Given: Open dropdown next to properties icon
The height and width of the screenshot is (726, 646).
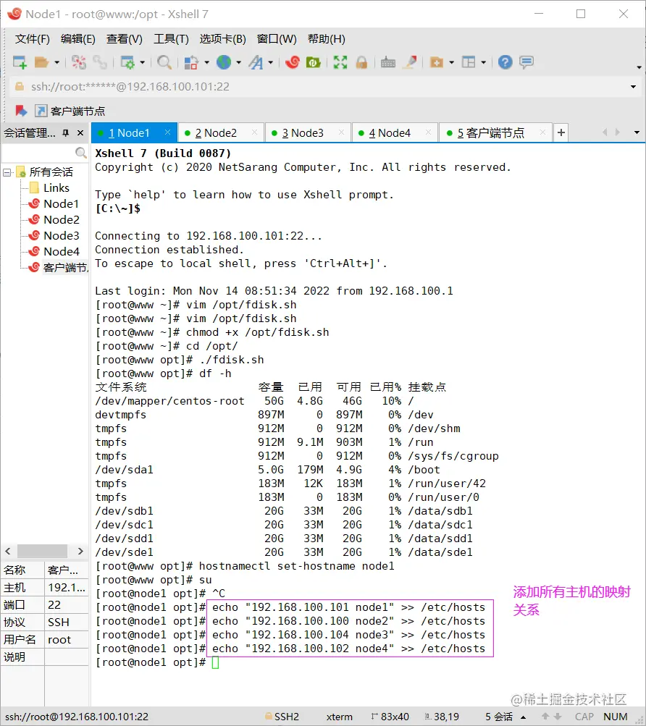Looking at the screenshot, I should (x=142, y=62).
